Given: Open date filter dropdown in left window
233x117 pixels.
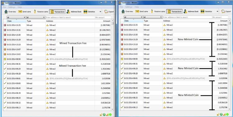Looking at the screenshot, I should pos(16,17).
